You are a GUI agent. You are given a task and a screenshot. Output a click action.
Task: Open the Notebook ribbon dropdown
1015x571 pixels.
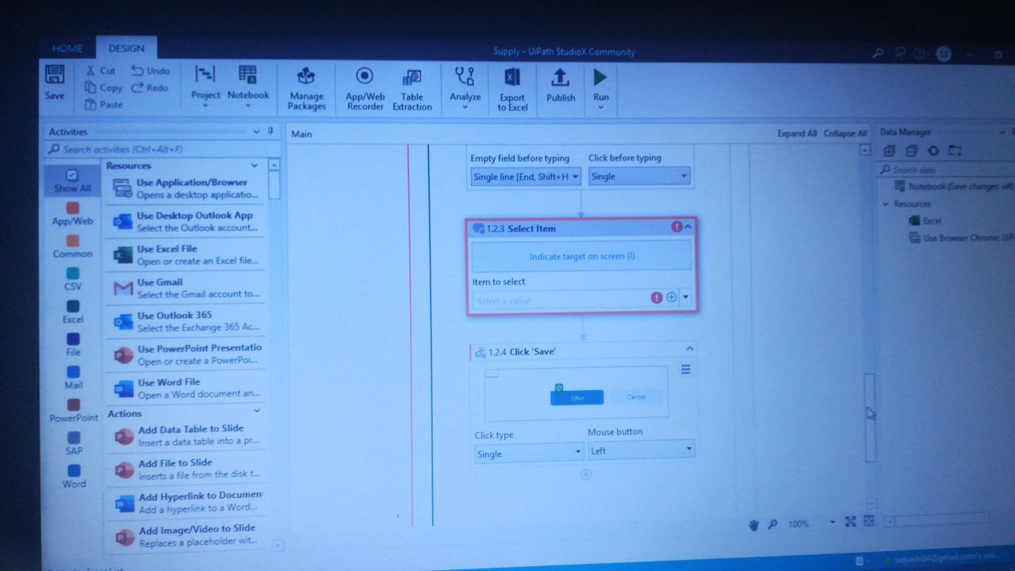click(x=248, y=86)
